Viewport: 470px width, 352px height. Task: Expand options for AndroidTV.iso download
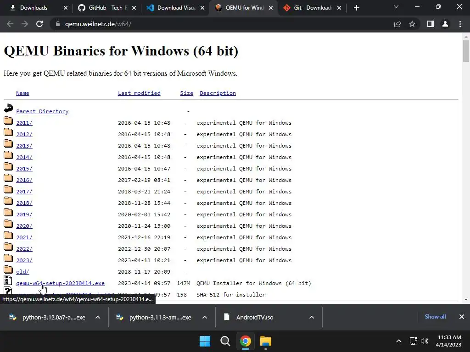[x=312, y=317]
